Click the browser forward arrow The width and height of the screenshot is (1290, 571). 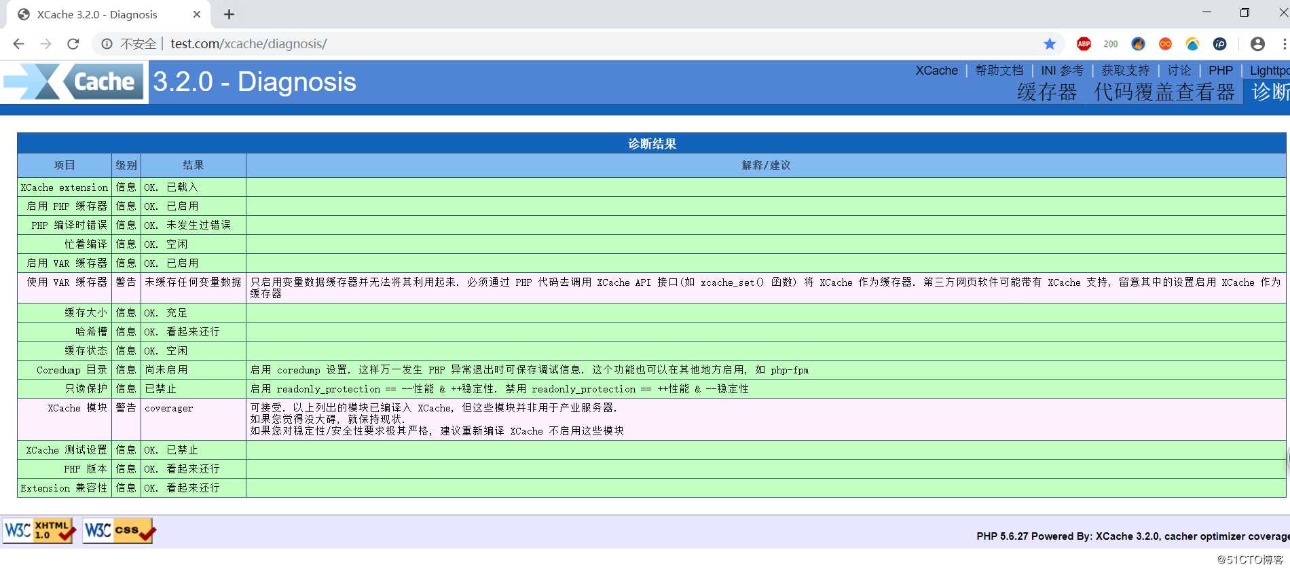(x=45, y=43)
